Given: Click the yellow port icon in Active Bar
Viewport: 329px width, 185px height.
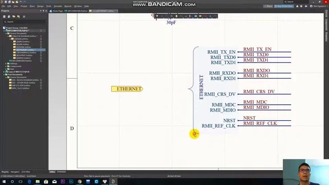Looking at the screenshot, I should coord(200,16).
